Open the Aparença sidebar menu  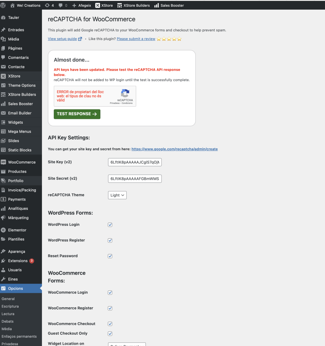21,251
